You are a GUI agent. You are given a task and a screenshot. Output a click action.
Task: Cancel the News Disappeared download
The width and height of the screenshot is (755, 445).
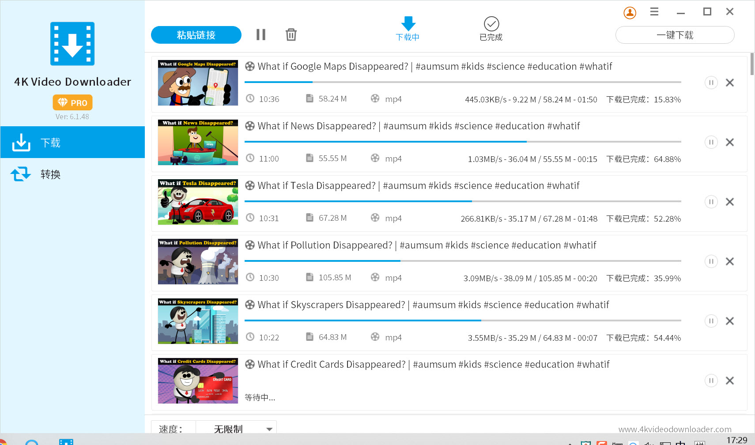730,142
